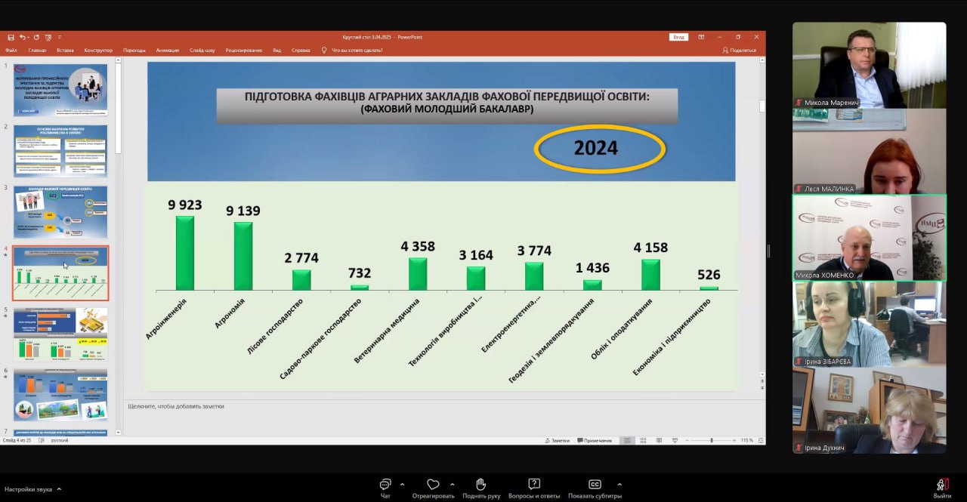Expand the reactions options arrow
Image resolution: width=967 pixels, height=502 pixels.
click(452, 484)
